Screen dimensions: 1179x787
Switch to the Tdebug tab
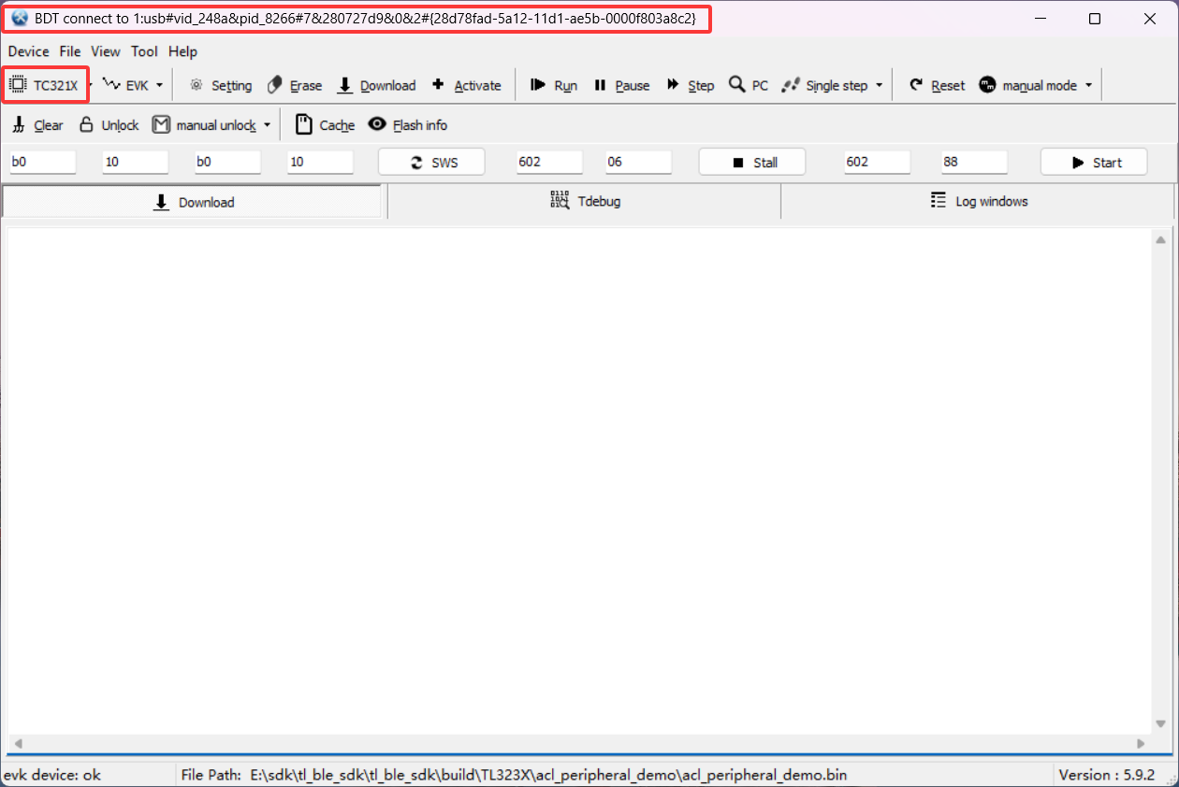(x=584, y=201)
